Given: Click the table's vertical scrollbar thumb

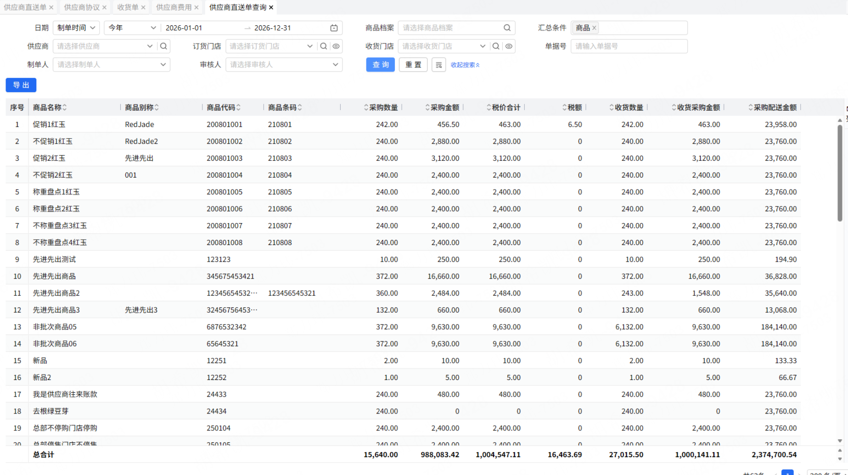Looking at the screenshot, I should [x=840, y=173].
